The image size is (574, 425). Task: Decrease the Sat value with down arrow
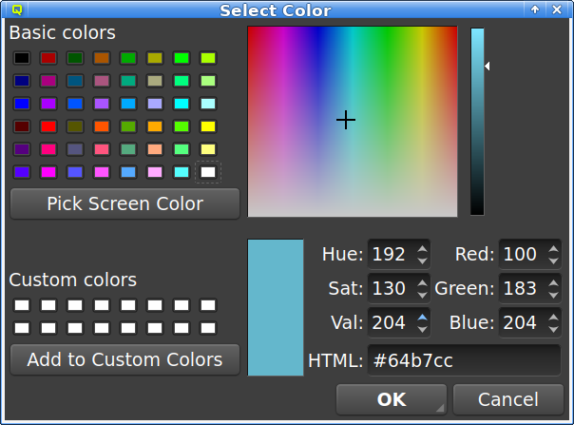[423, 295]
